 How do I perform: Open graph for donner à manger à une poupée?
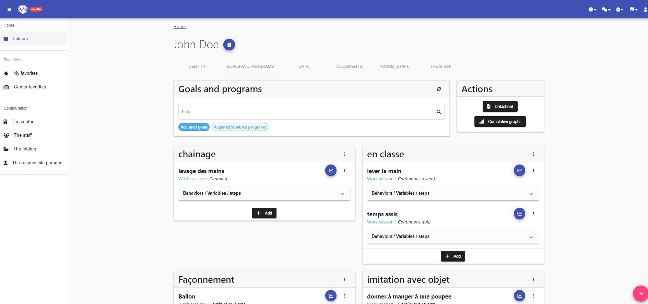519,296
